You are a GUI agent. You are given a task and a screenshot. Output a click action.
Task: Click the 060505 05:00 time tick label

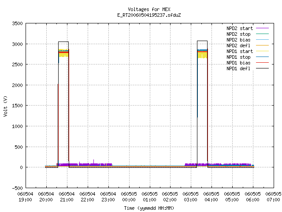pos(232,197)
